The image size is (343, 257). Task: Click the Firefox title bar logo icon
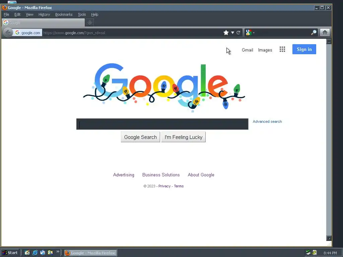click(4, 8)
